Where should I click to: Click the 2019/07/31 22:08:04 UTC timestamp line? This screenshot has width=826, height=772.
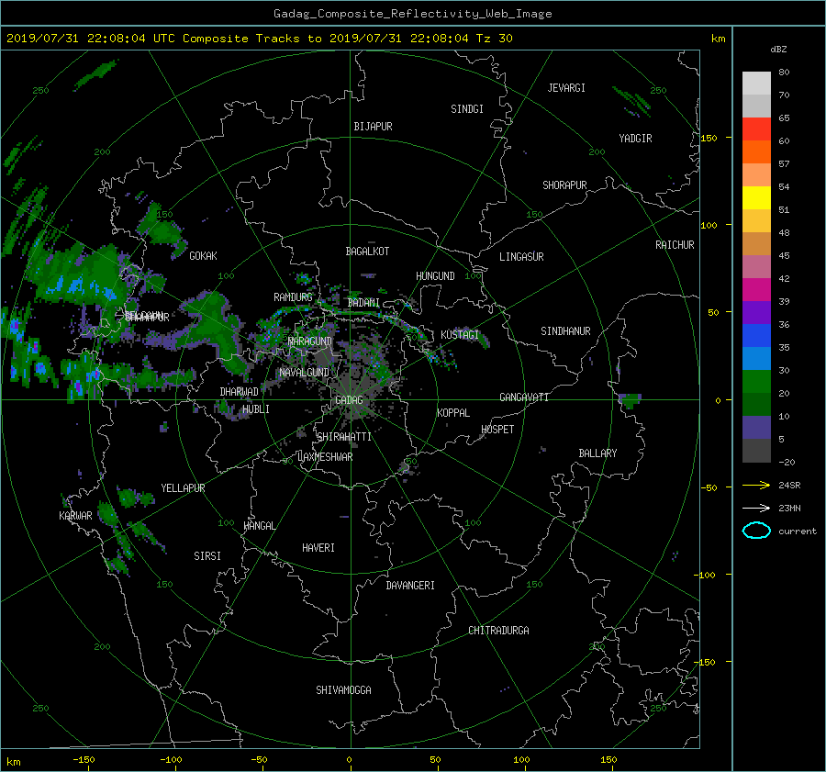click(x=259, y=39)
